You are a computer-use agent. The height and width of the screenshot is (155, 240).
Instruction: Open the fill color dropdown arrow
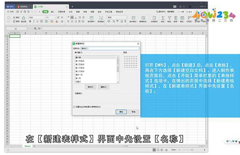[x=54, y=22]
